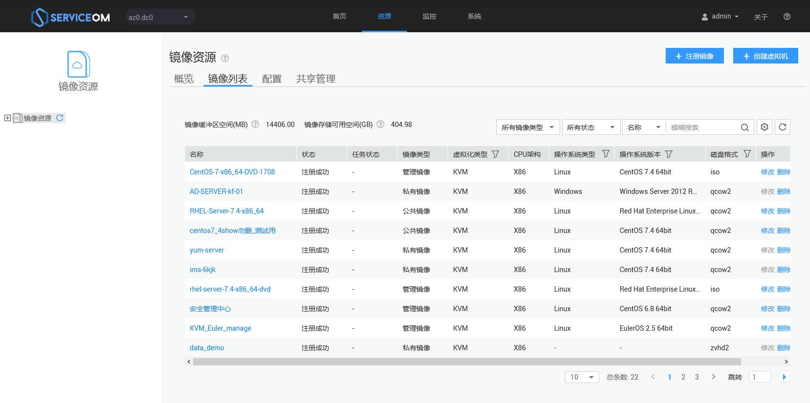Open yum-server image link
The height and width of the screenshot is (403, 810).
(x=207, y=250)
